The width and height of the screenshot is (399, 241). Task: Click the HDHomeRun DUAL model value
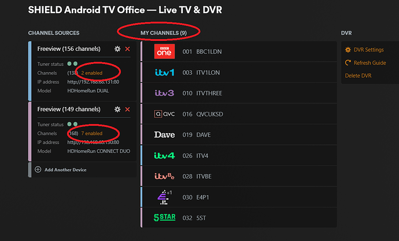tap(88, 91)
